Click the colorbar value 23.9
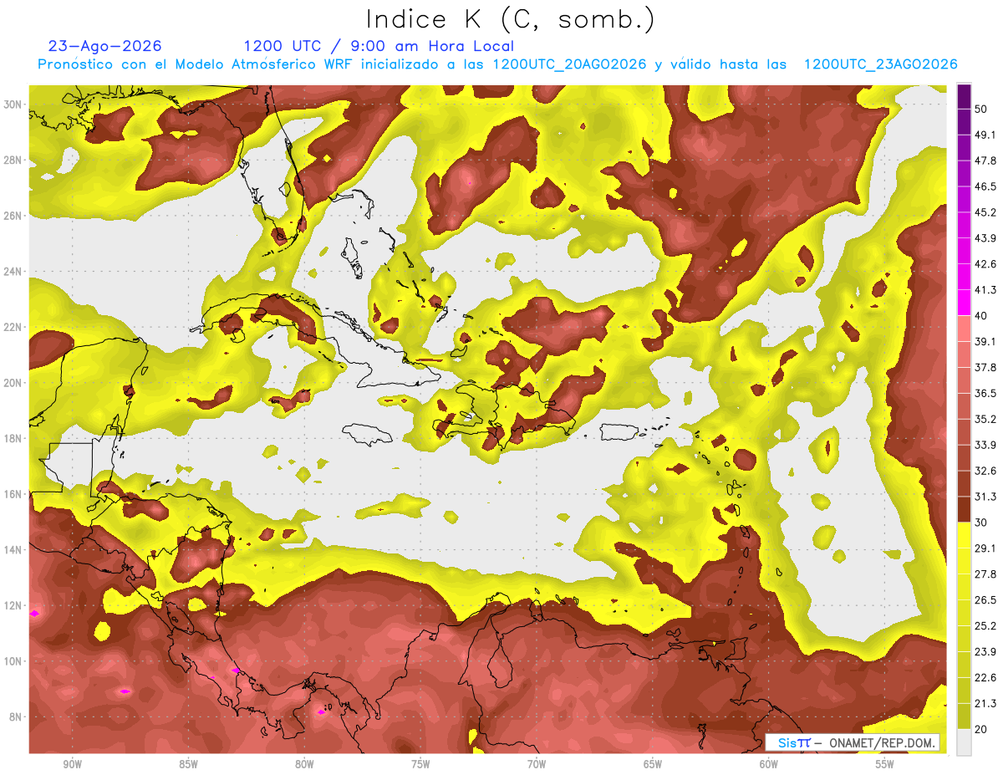1003x775 pixels. coord(985,652)
